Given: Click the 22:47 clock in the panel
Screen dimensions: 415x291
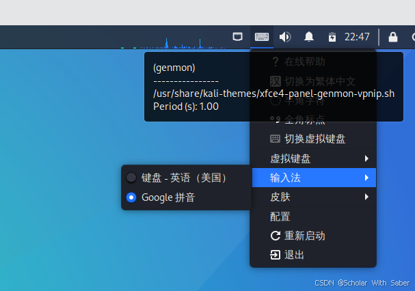Looking at the screenshot, I should [x=357, y=37].
